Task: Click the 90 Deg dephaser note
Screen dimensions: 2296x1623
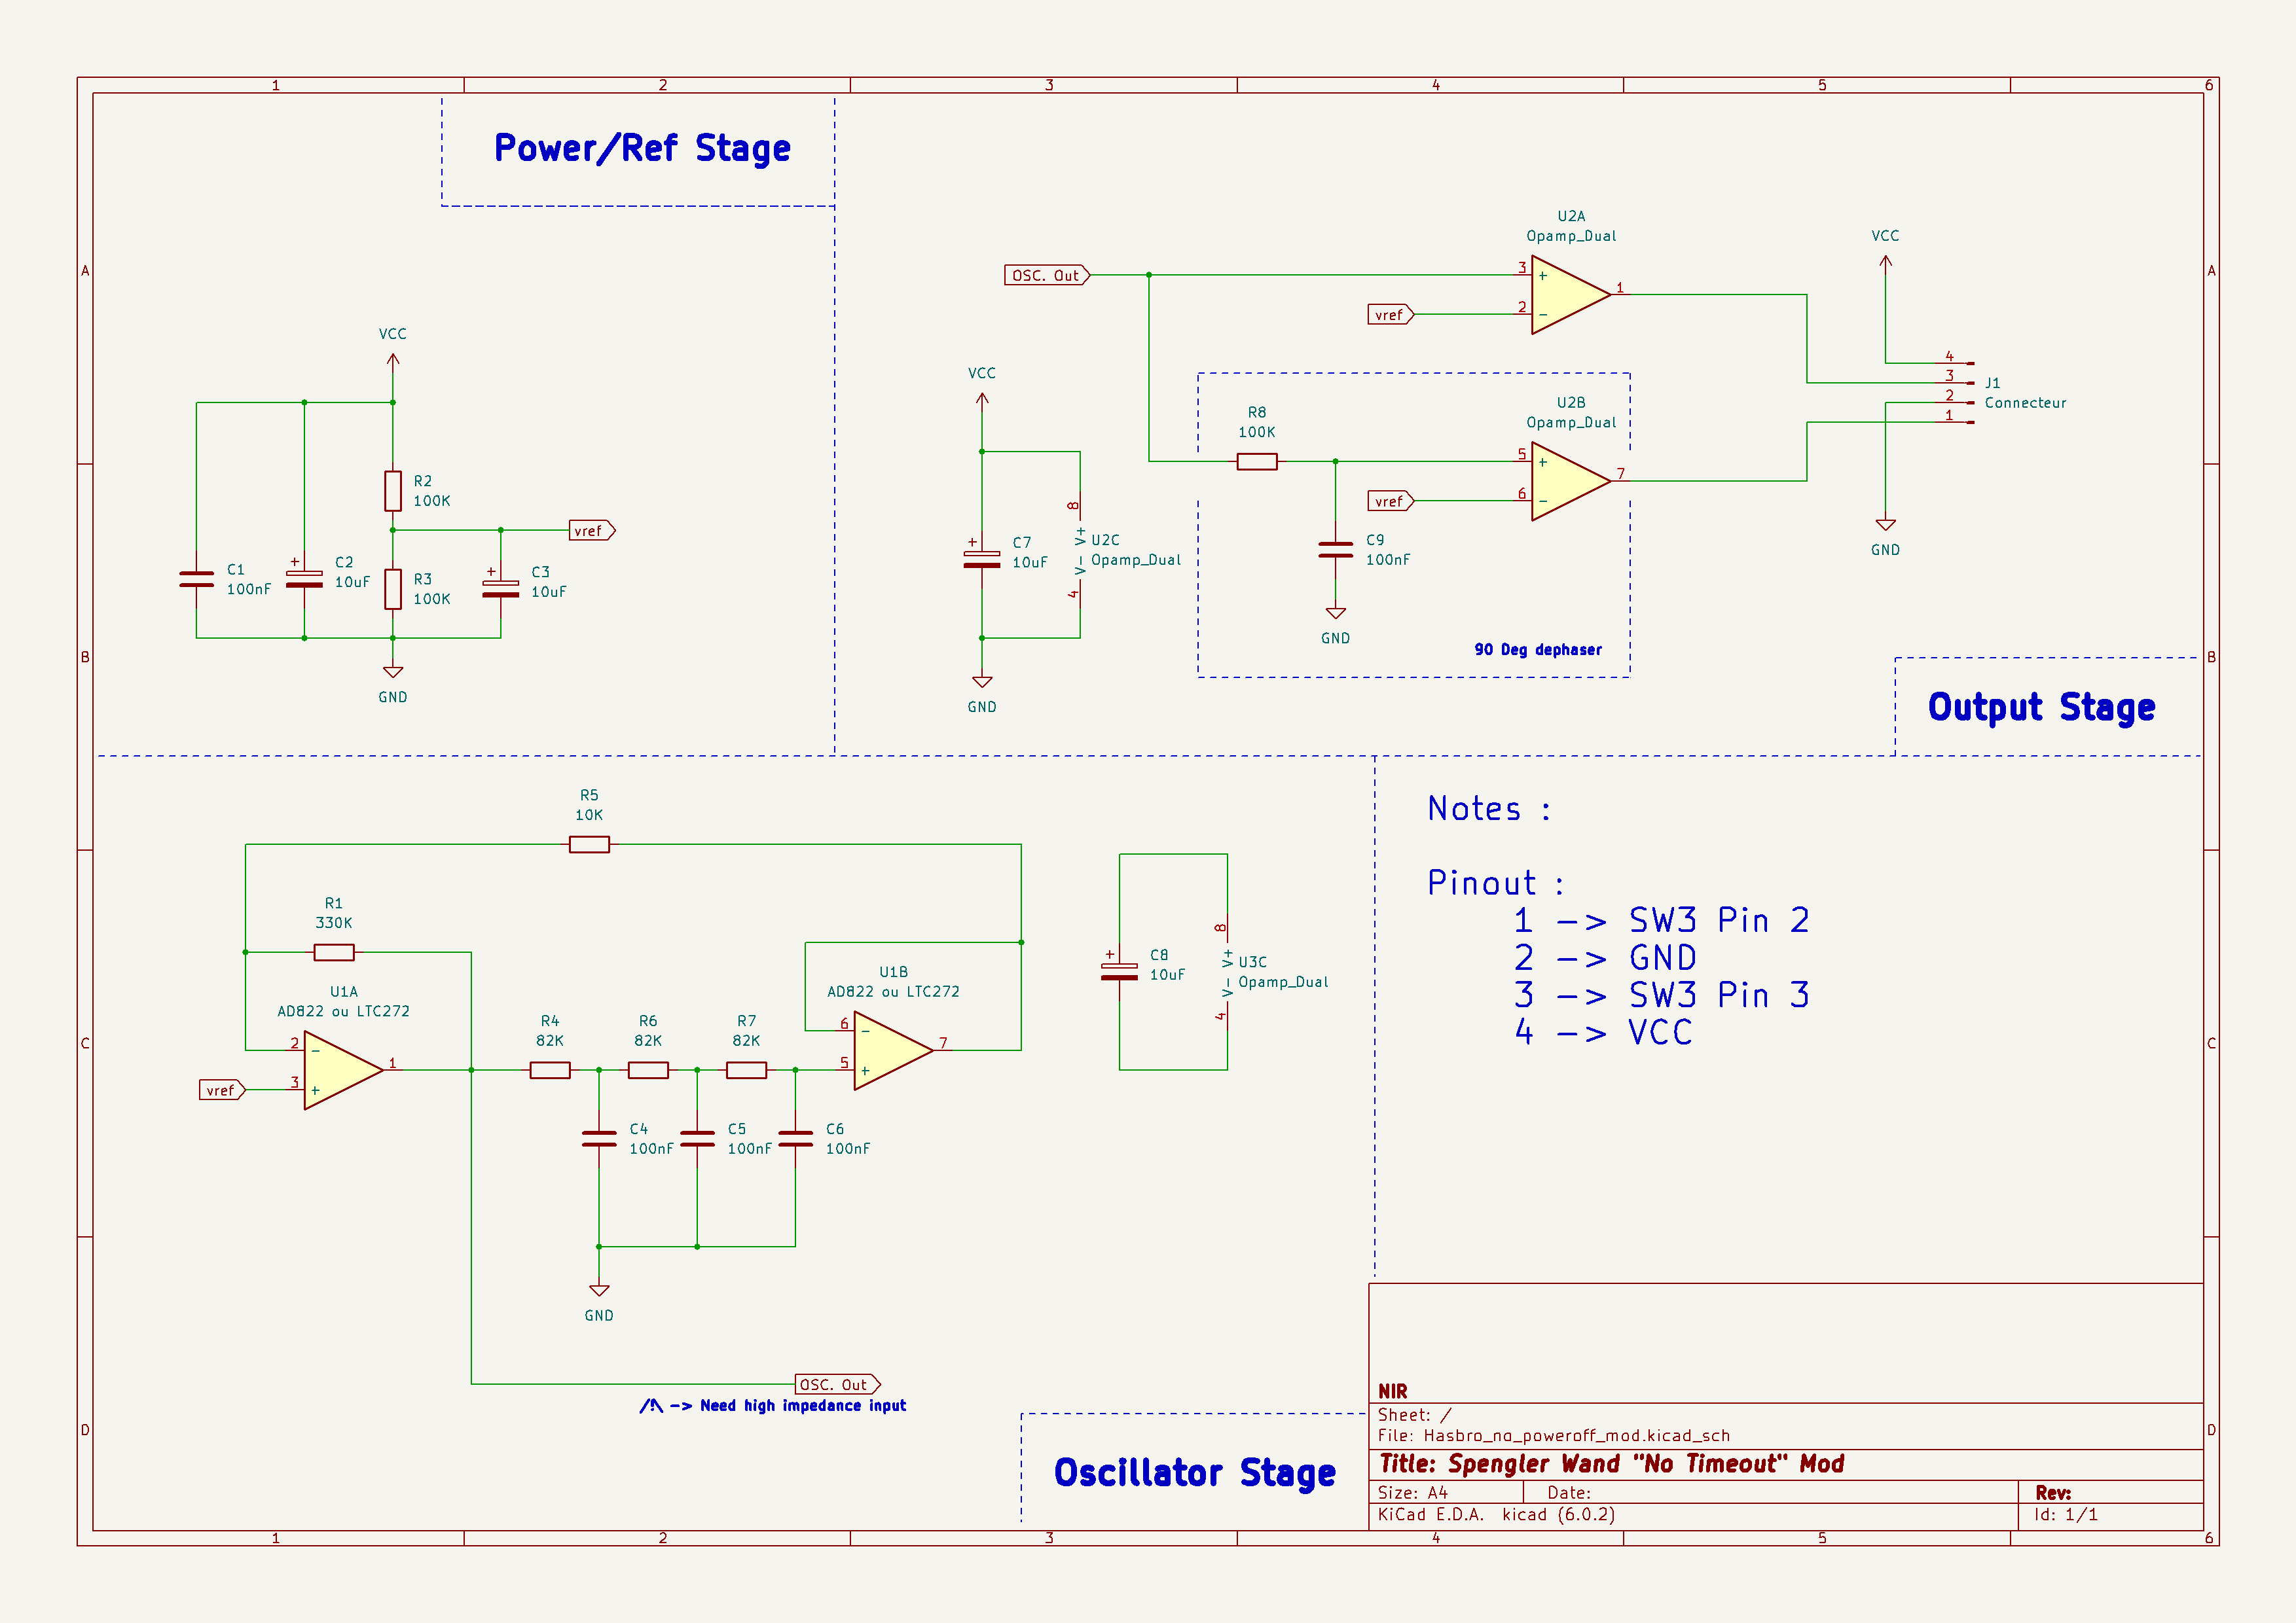Action: 1537,650
